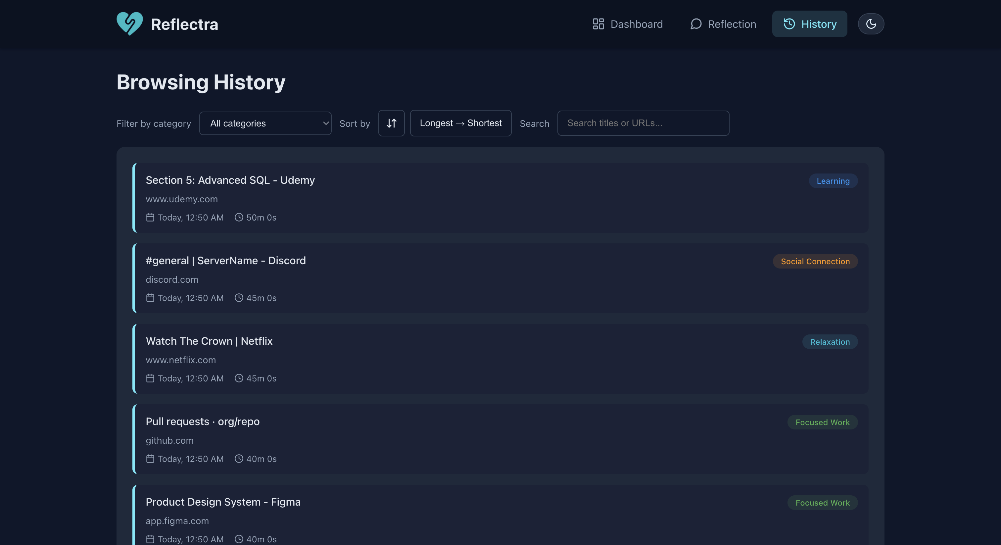The width and height of the screenshot is (1001, 545).
Task: Toggle the Longest → Shortest sort order
Action: (x=460, y=123)
